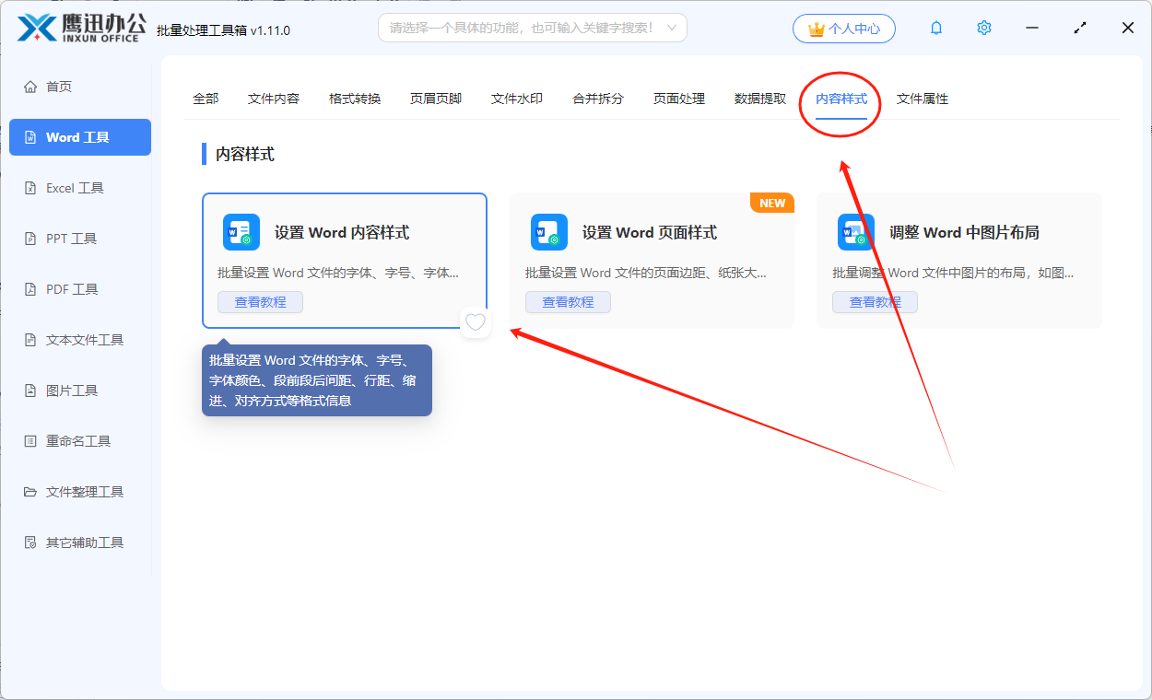Open the 合并拆分 tab
Screen dimensions: 1152x700
[x=598, y=99]
